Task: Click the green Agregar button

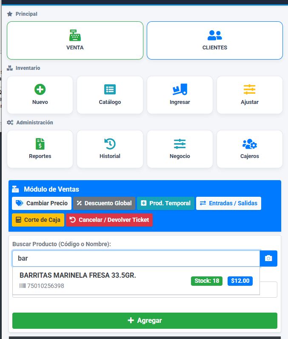Action: (145, 320)
